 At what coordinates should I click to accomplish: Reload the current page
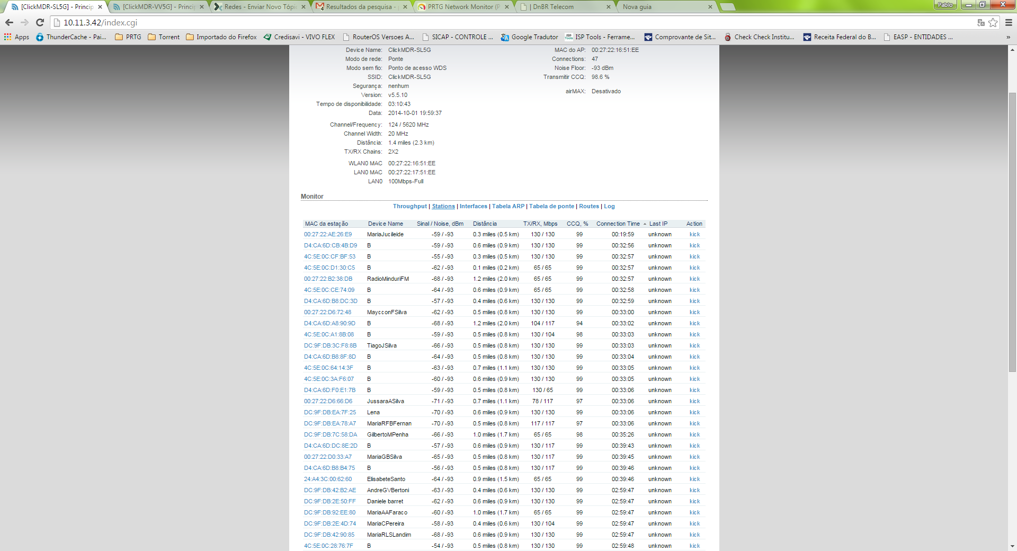40,22
